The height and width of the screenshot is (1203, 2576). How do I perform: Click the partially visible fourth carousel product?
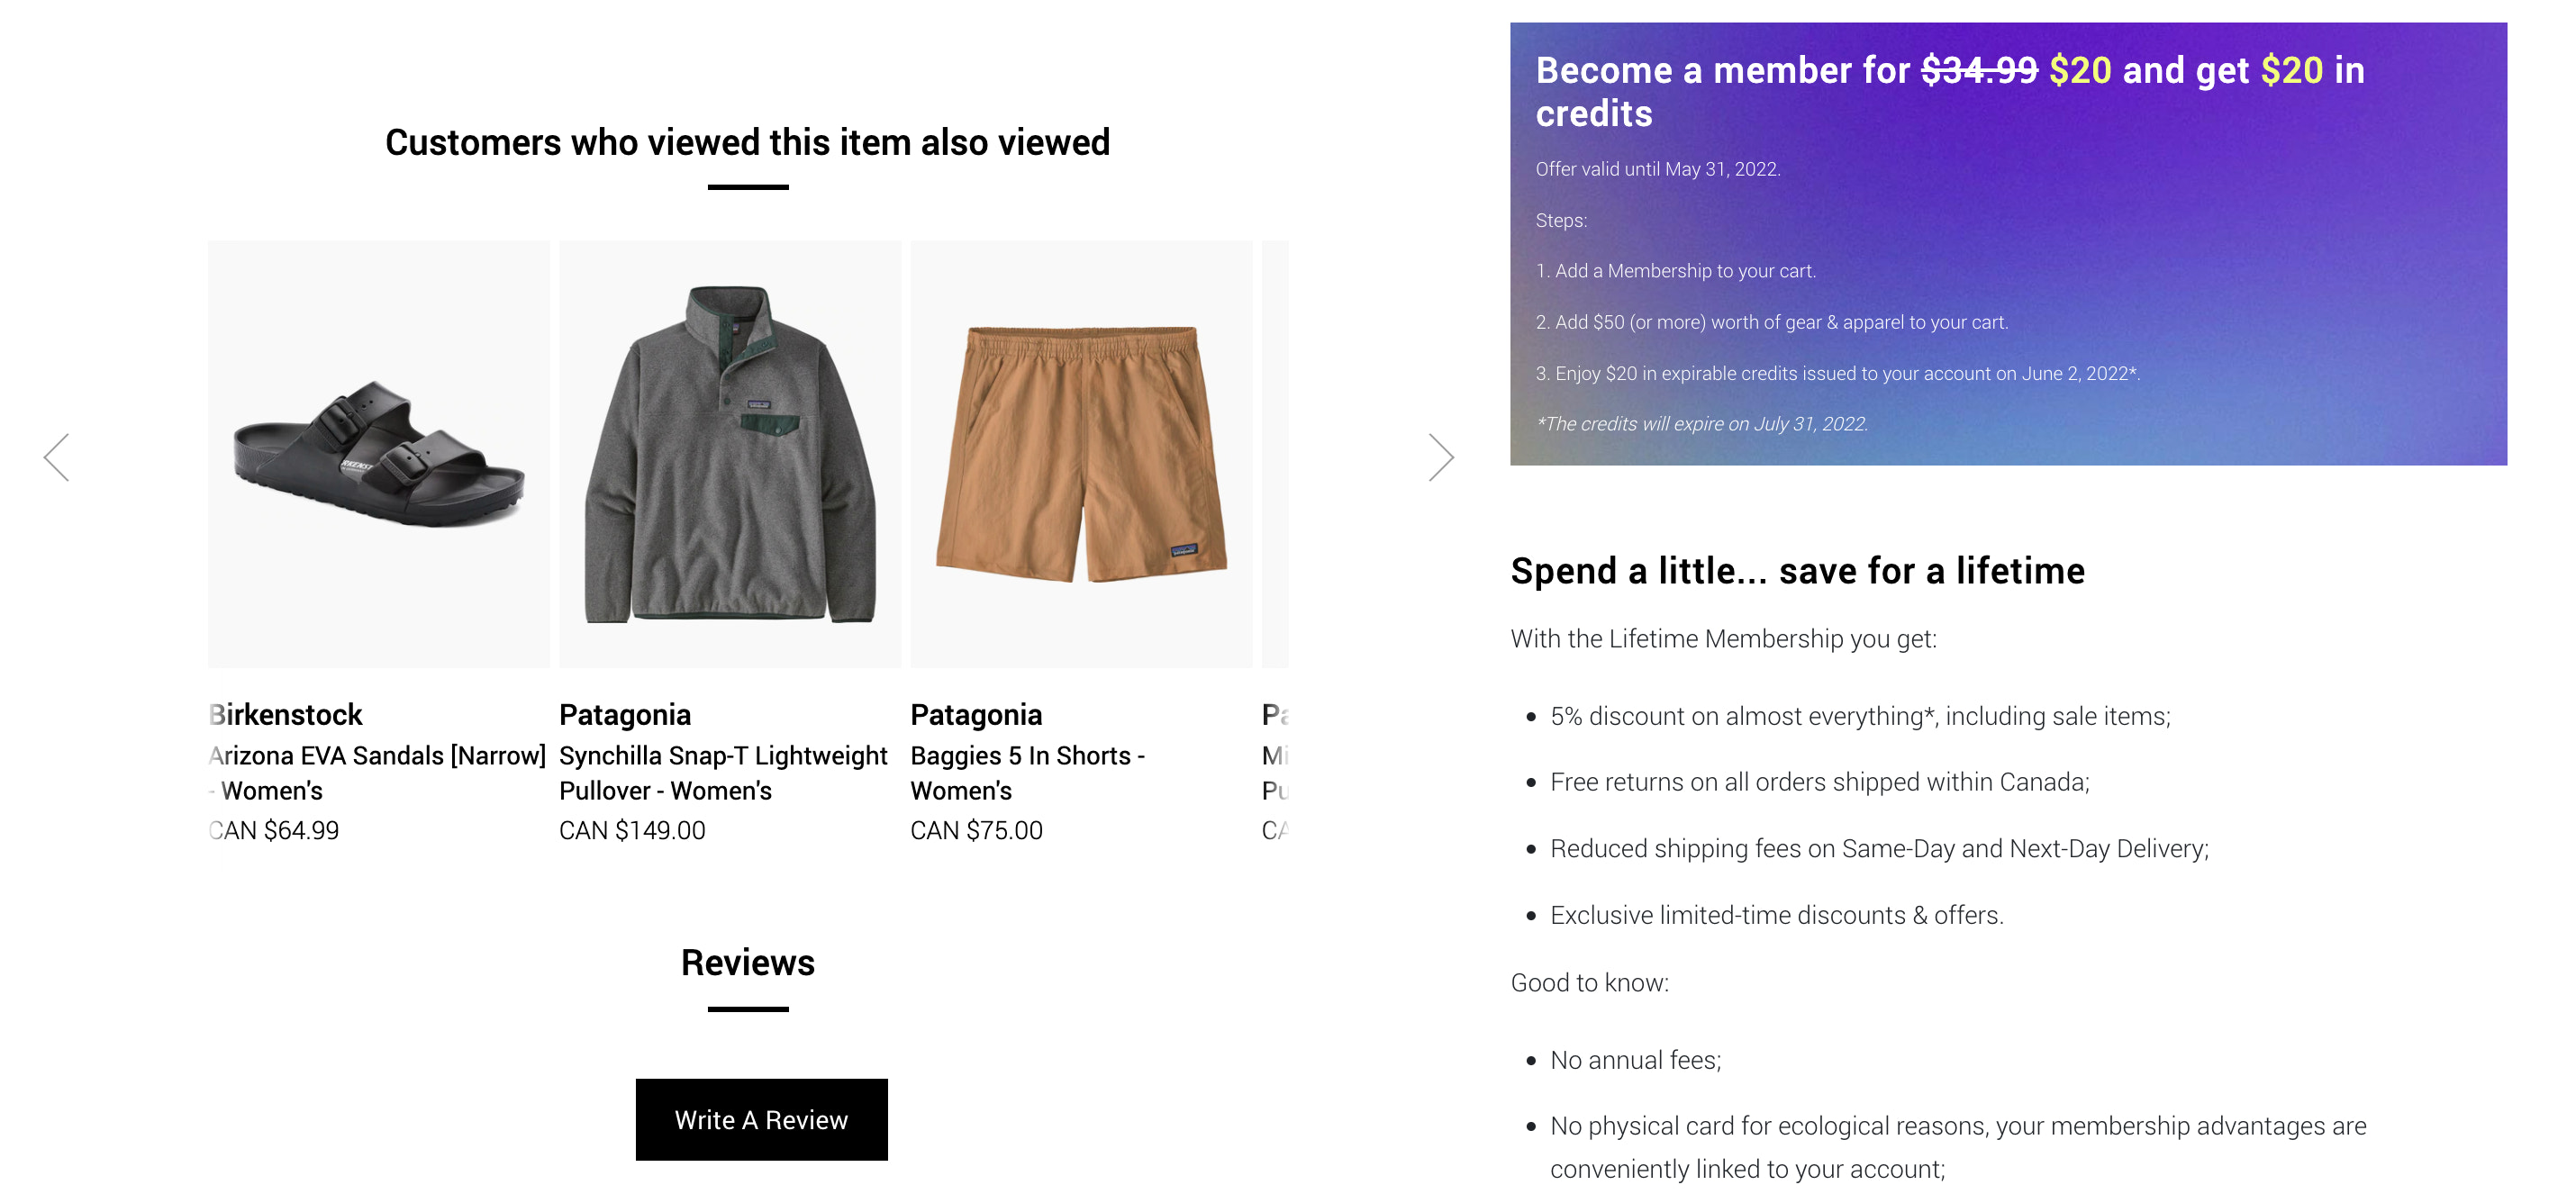coord(1275,454)
